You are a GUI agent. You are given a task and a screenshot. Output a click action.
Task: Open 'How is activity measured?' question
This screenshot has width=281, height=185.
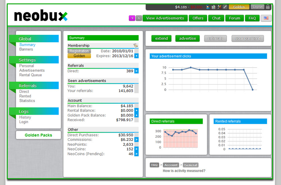[x=184, y=171]
